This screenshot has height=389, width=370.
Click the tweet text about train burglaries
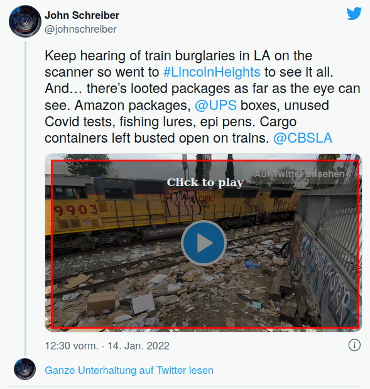[202, 97]
